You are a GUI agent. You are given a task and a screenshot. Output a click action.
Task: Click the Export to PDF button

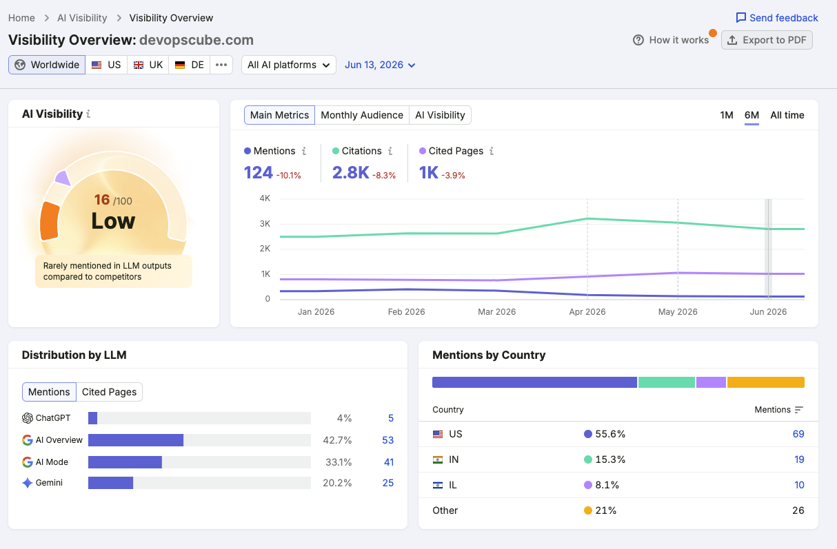[767, 40]
